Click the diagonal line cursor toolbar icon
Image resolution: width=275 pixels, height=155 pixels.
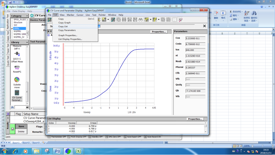pos(113,20)
